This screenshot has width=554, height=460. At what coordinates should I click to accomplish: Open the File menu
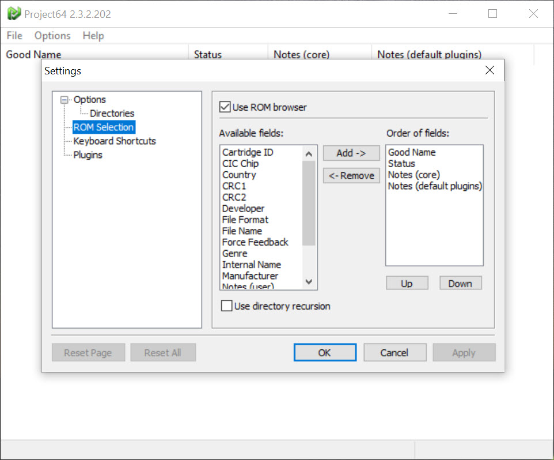[x=14, y=36]
